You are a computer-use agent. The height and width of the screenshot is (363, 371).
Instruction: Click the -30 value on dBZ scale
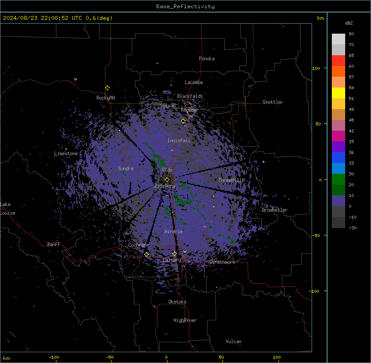coord(352,228)
